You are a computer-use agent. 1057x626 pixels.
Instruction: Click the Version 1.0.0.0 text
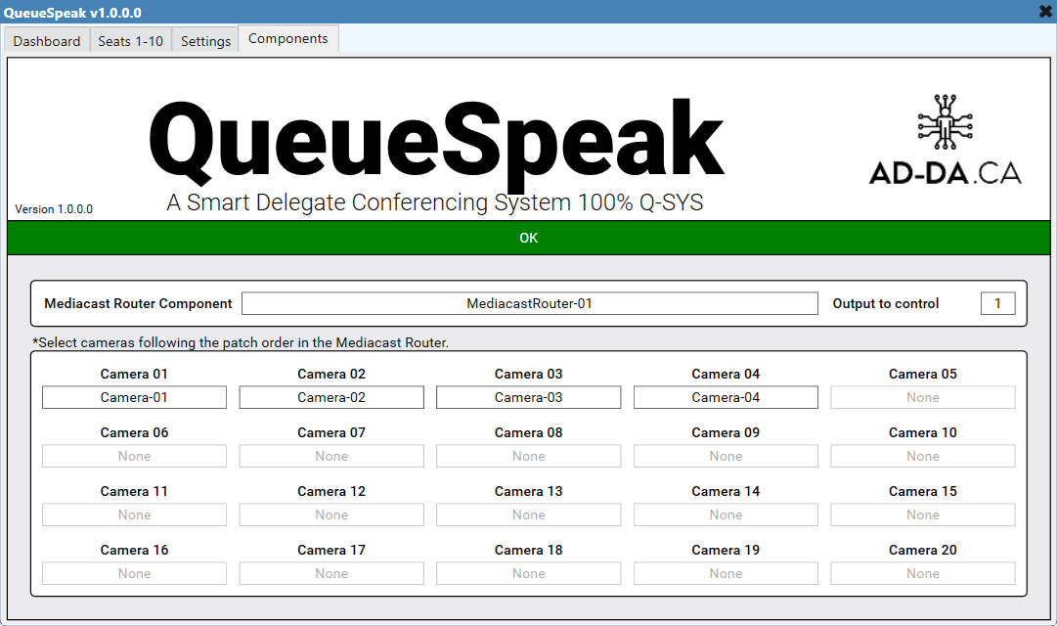54,209
